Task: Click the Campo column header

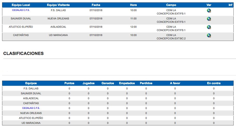Action: pyautogui.click(x=171, y=5)
